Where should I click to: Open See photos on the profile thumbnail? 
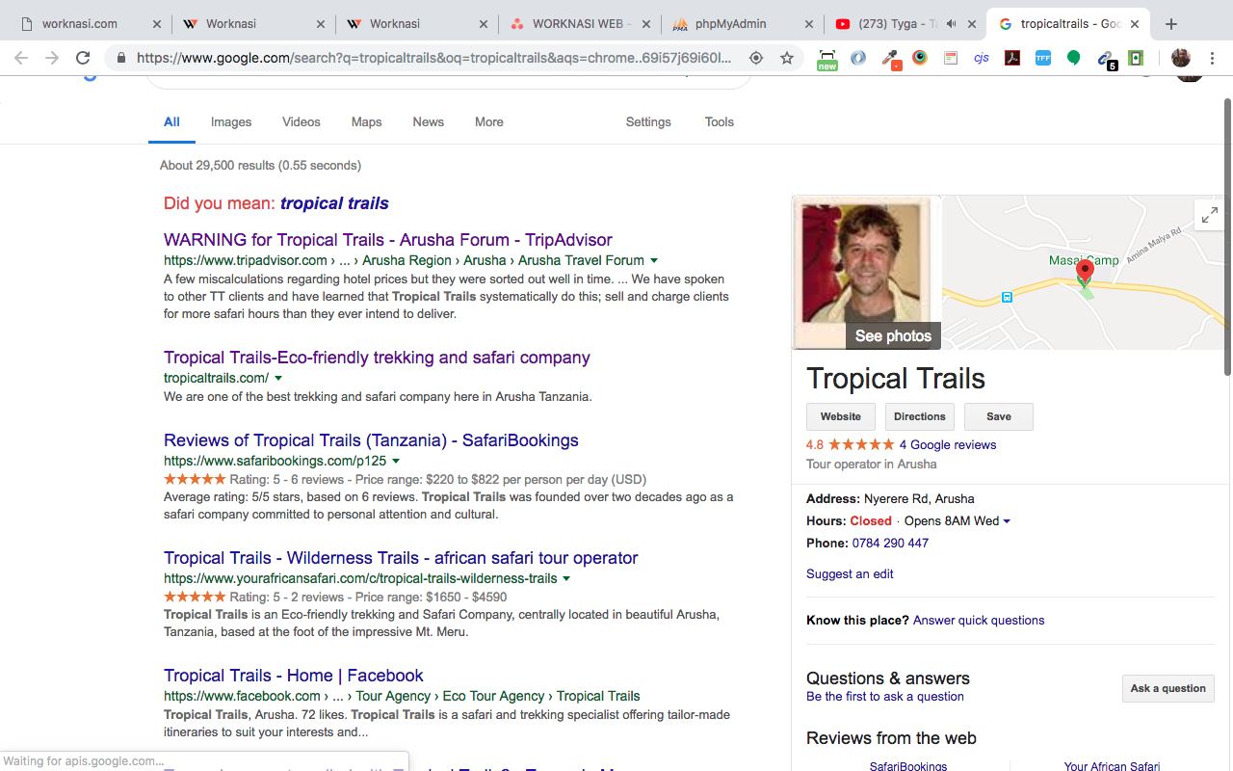[x=893, y=335]
